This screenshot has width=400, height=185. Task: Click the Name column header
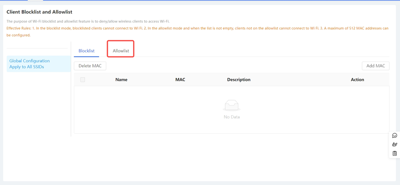pos(121,80)
